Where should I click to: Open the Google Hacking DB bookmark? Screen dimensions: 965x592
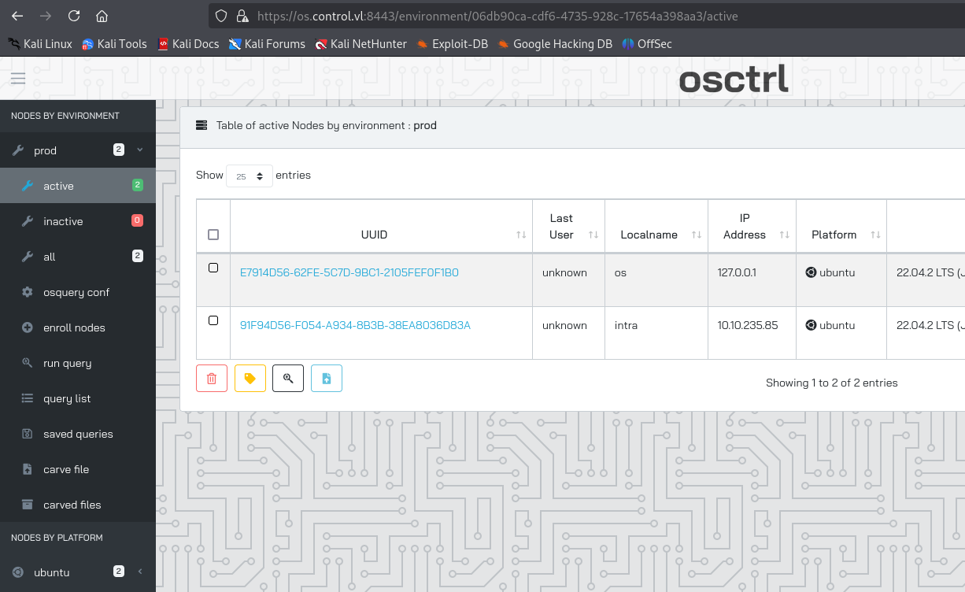coord(555,44)
